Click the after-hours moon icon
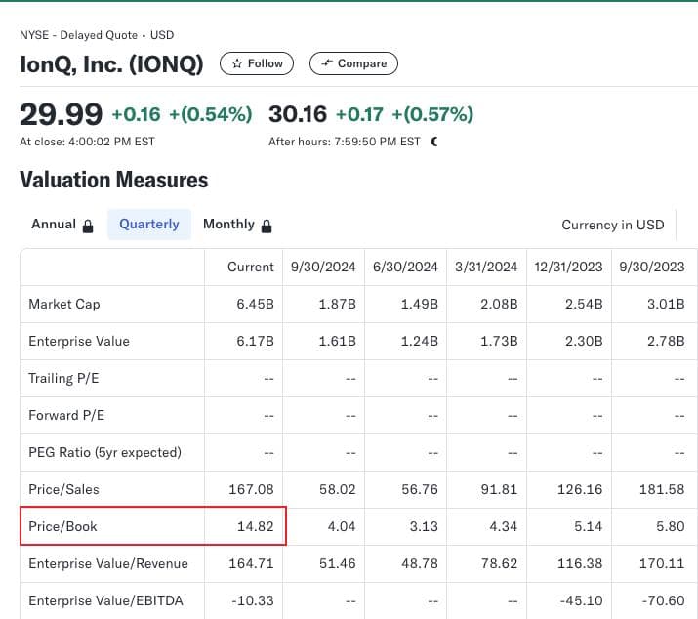The width and height of the screenshot is (698, 619). click(434, 142)
